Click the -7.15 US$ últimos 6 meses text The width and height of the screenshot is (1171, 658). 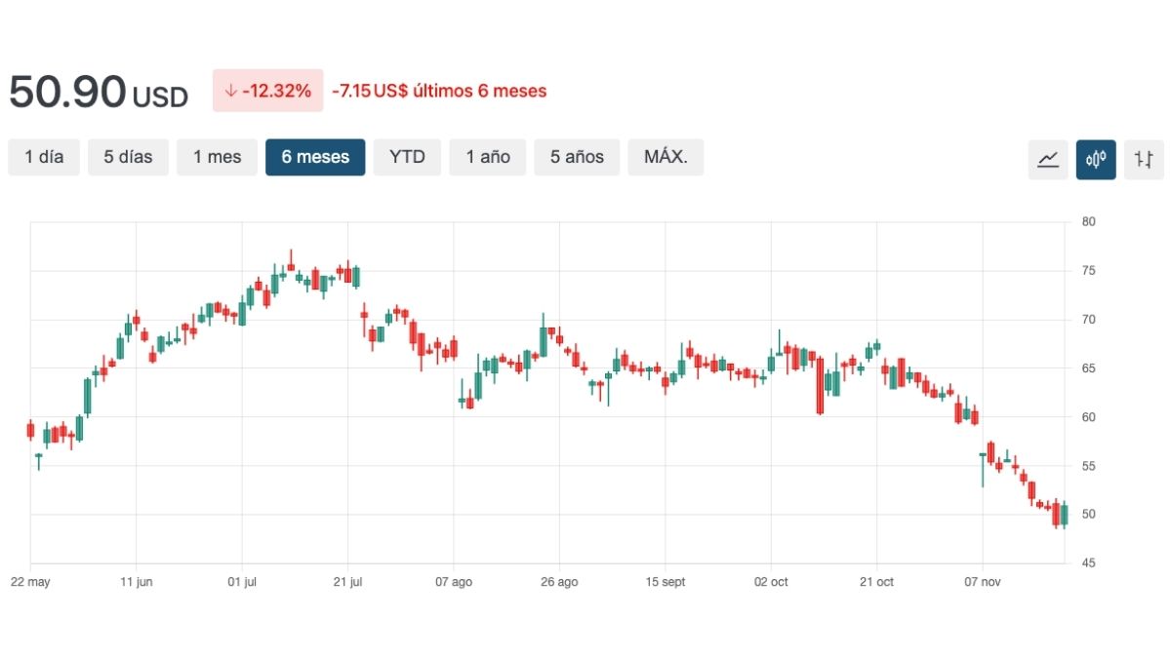(x=439, y=91)
